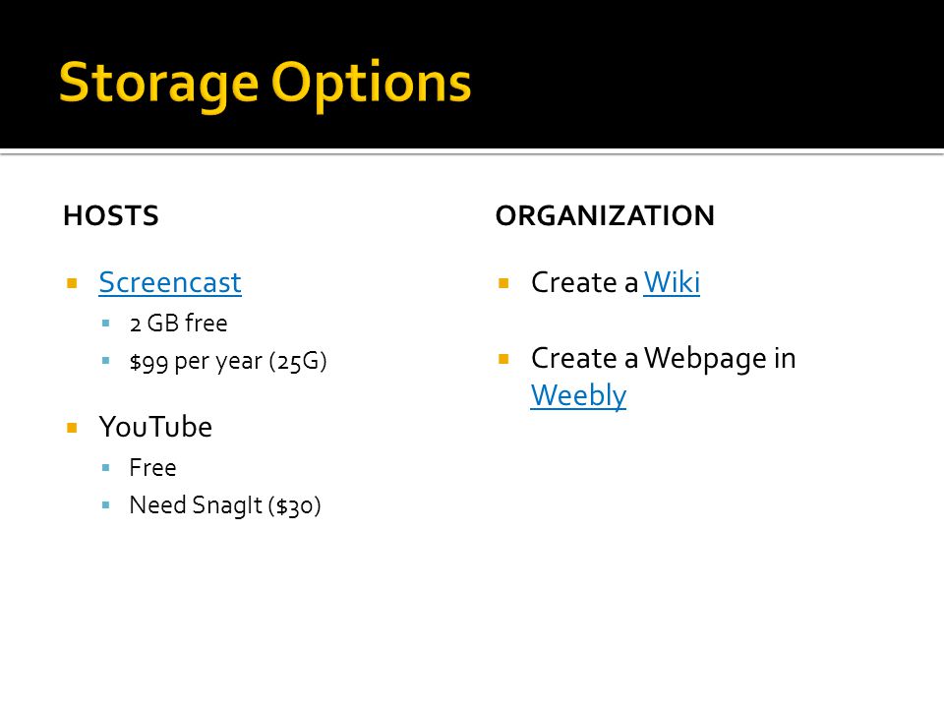Click the '2 GB free' sub-bullet
944x708 pixels.
click(179, 324)
